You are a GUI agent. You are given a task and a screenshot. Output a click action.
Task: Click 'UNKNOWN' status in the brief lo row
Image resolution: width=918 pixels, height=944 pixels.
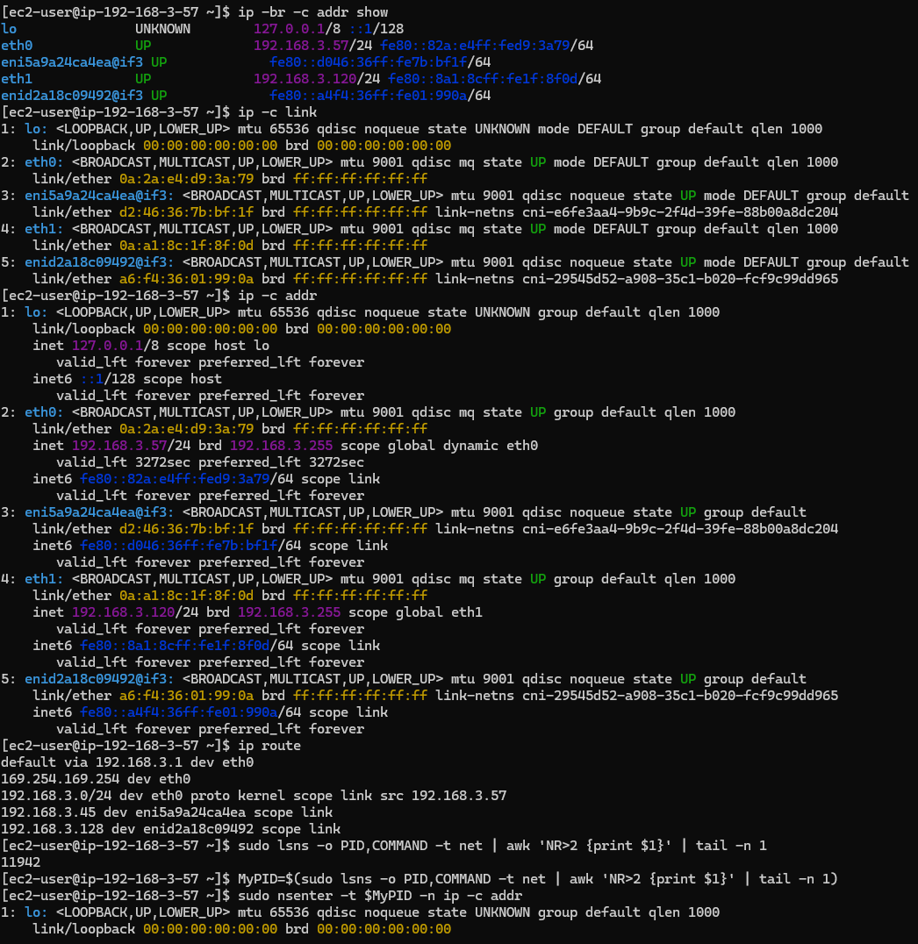[162, 29]
